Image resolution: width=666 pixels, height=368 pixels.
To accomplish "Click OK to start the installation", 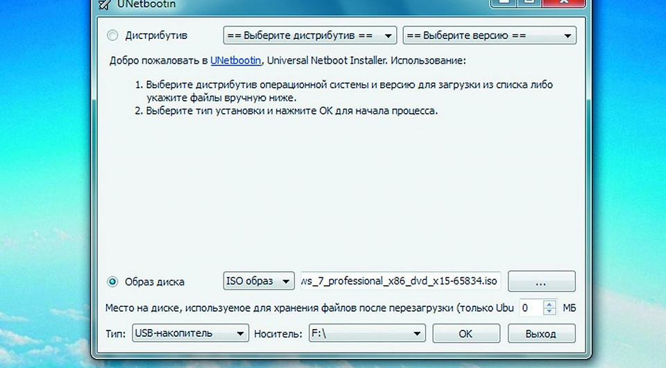I will tap(466, 333).
